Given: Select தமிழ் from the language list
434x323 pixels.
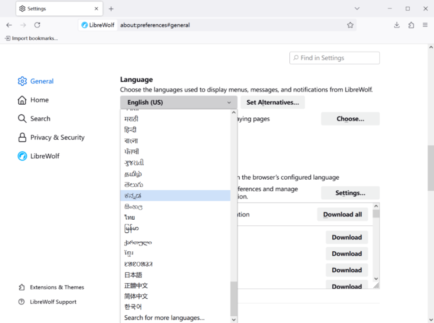Looking at the screenshot, I should [x=175, y=174].
